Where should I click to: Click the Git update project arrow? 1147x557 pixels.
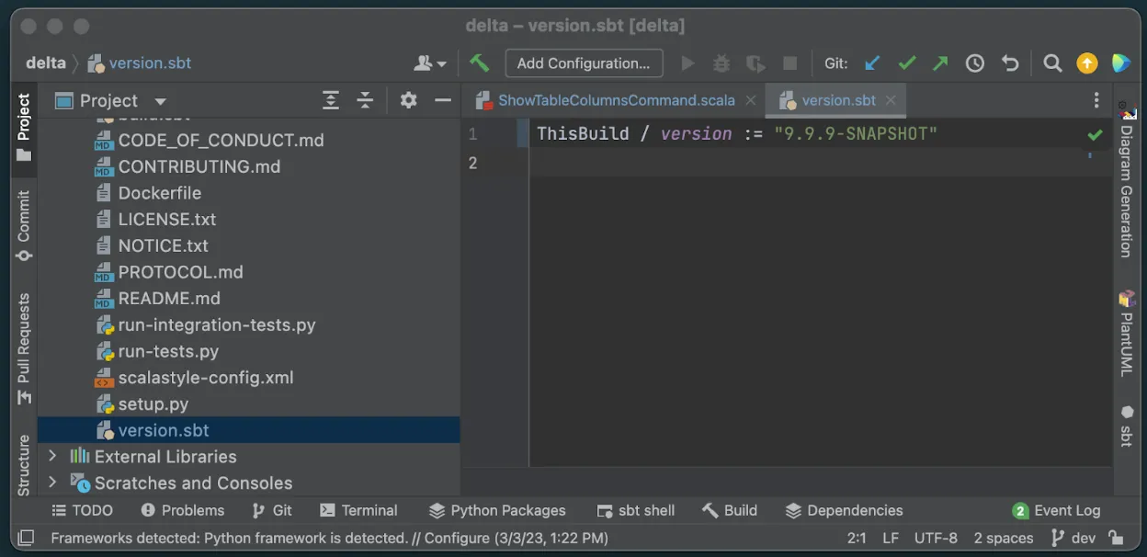click(872, 63)
